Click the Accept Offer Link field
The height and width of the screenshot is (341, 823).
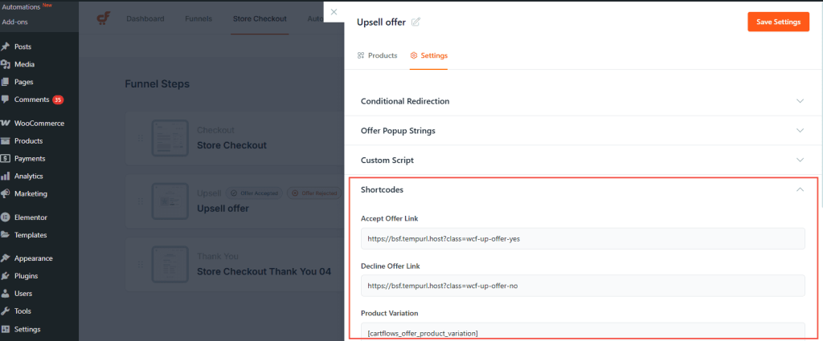583,238
